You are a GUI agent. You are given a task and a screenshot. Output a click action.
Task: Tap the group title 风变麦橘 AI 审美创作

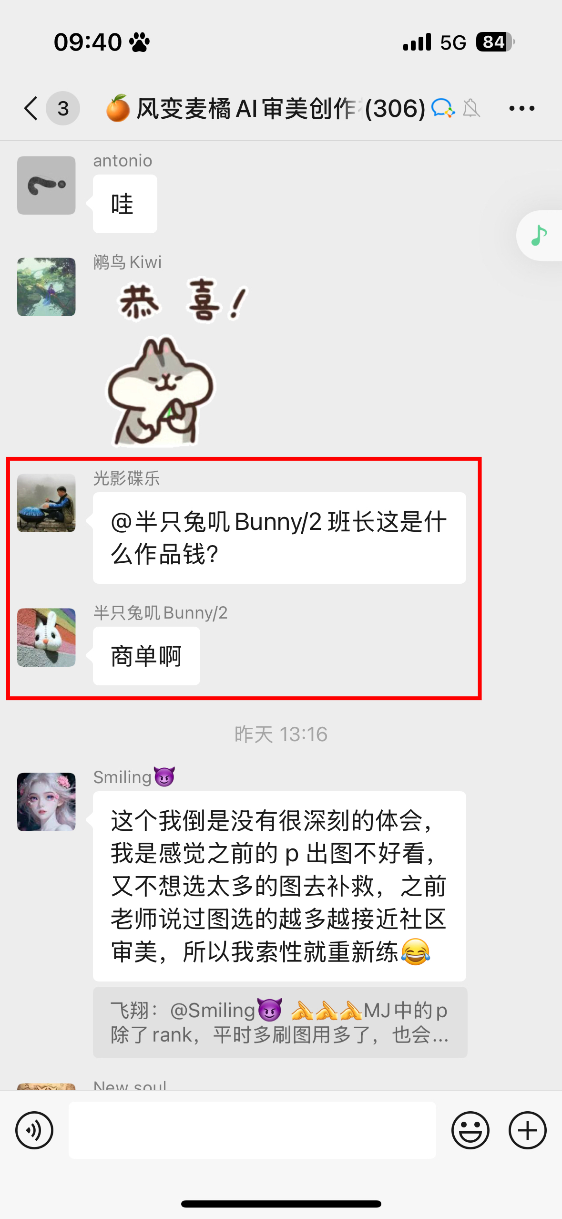[x=245, y=108]
